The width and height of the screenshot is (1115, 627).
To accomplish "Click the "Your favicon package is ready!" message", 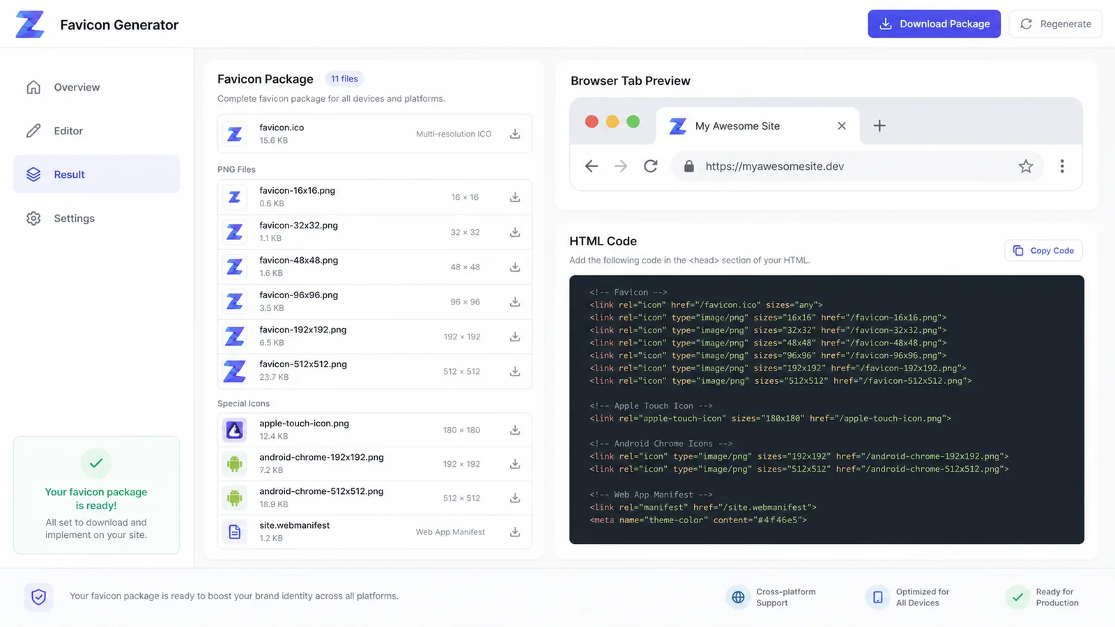I will (96, 499).
